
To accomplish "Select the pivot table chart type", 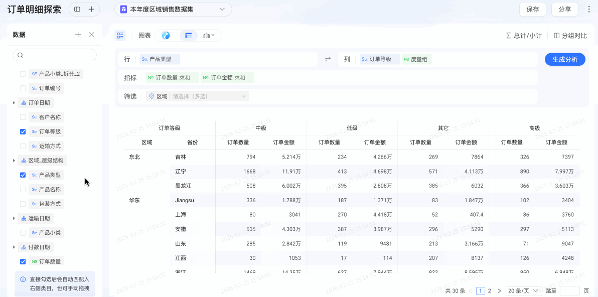I will 189,36.
